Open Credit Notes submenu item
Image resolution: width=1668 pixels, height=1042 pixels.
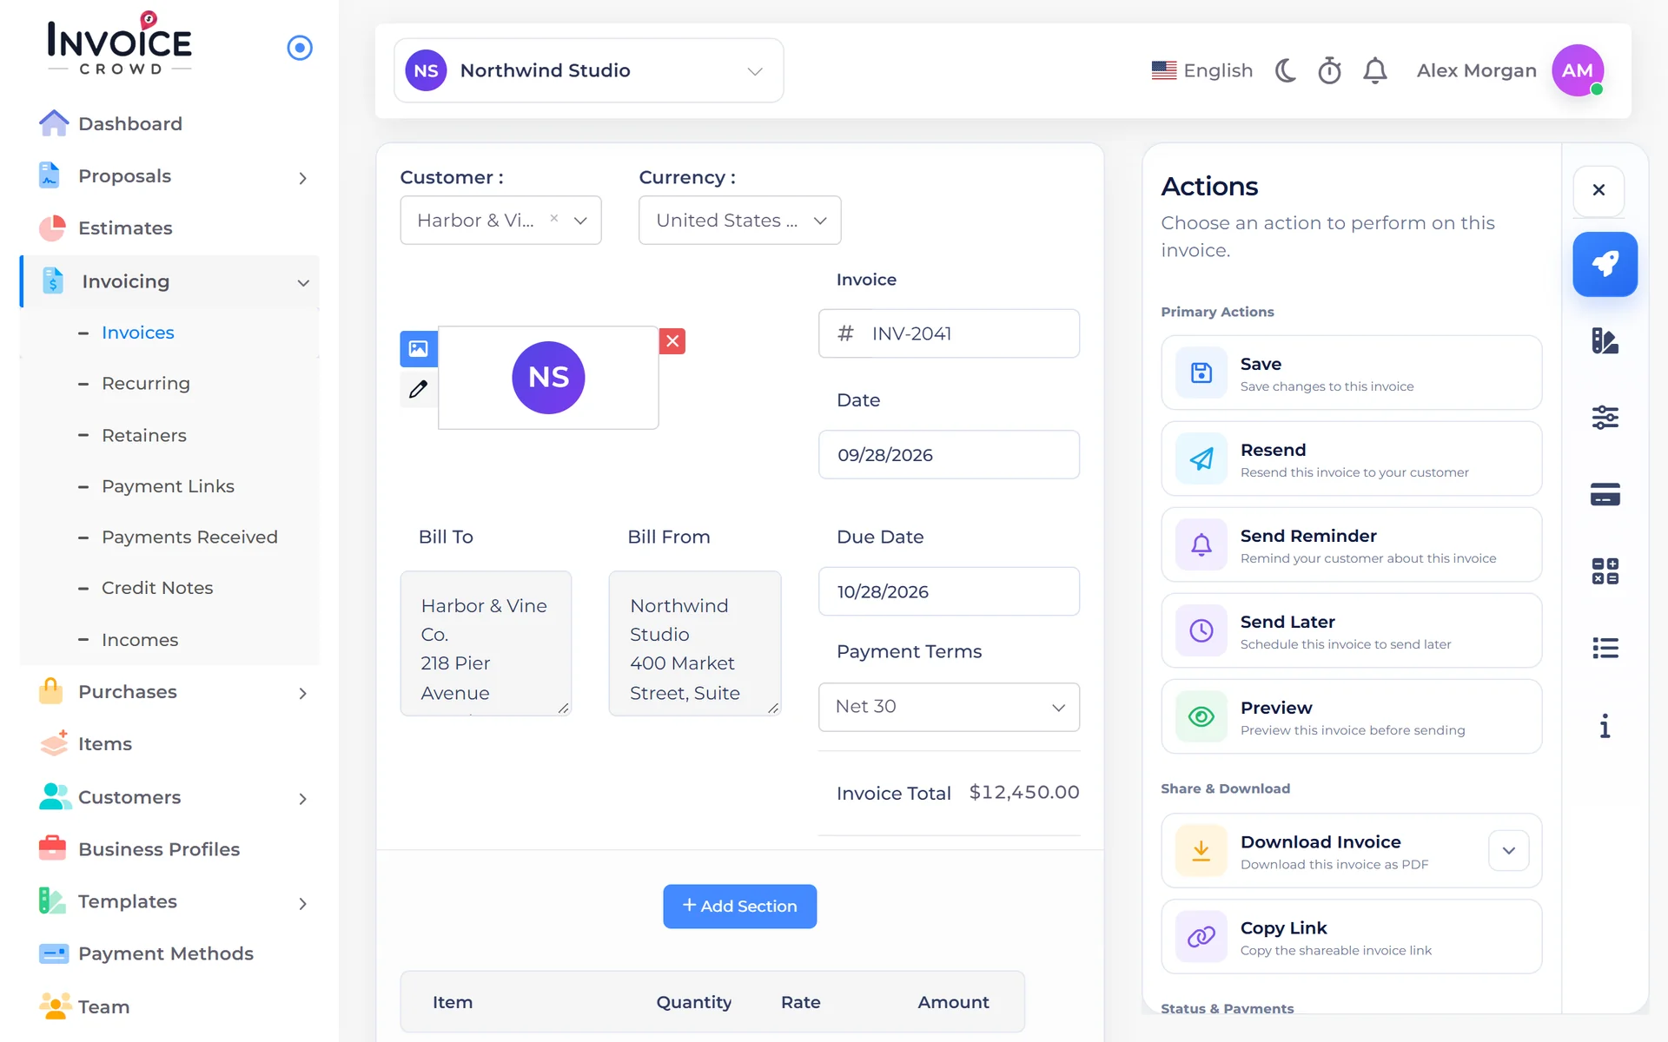click(157, 588)
